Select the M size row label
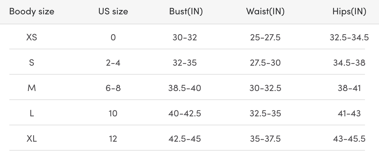Screen dimensions: 379x152 pyautogui.click(x=31, y=88)
